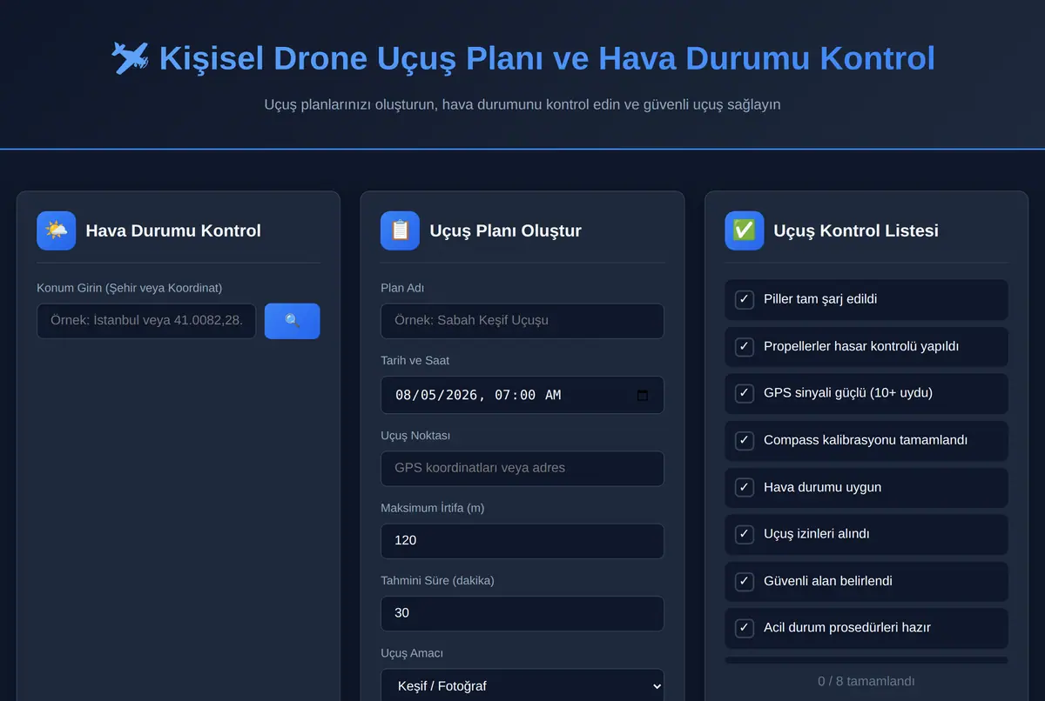Check "Acil durum prosedürleri hazır" checkbox

pyautogui.click(x=745, y=627)
